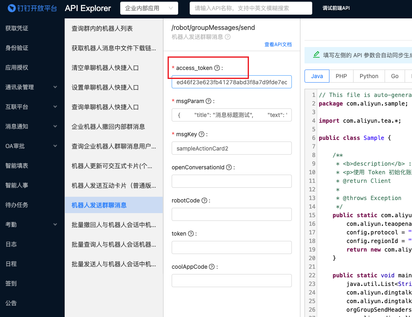
Task: Click help icon next to access_token label
Action: coord(217,68)
